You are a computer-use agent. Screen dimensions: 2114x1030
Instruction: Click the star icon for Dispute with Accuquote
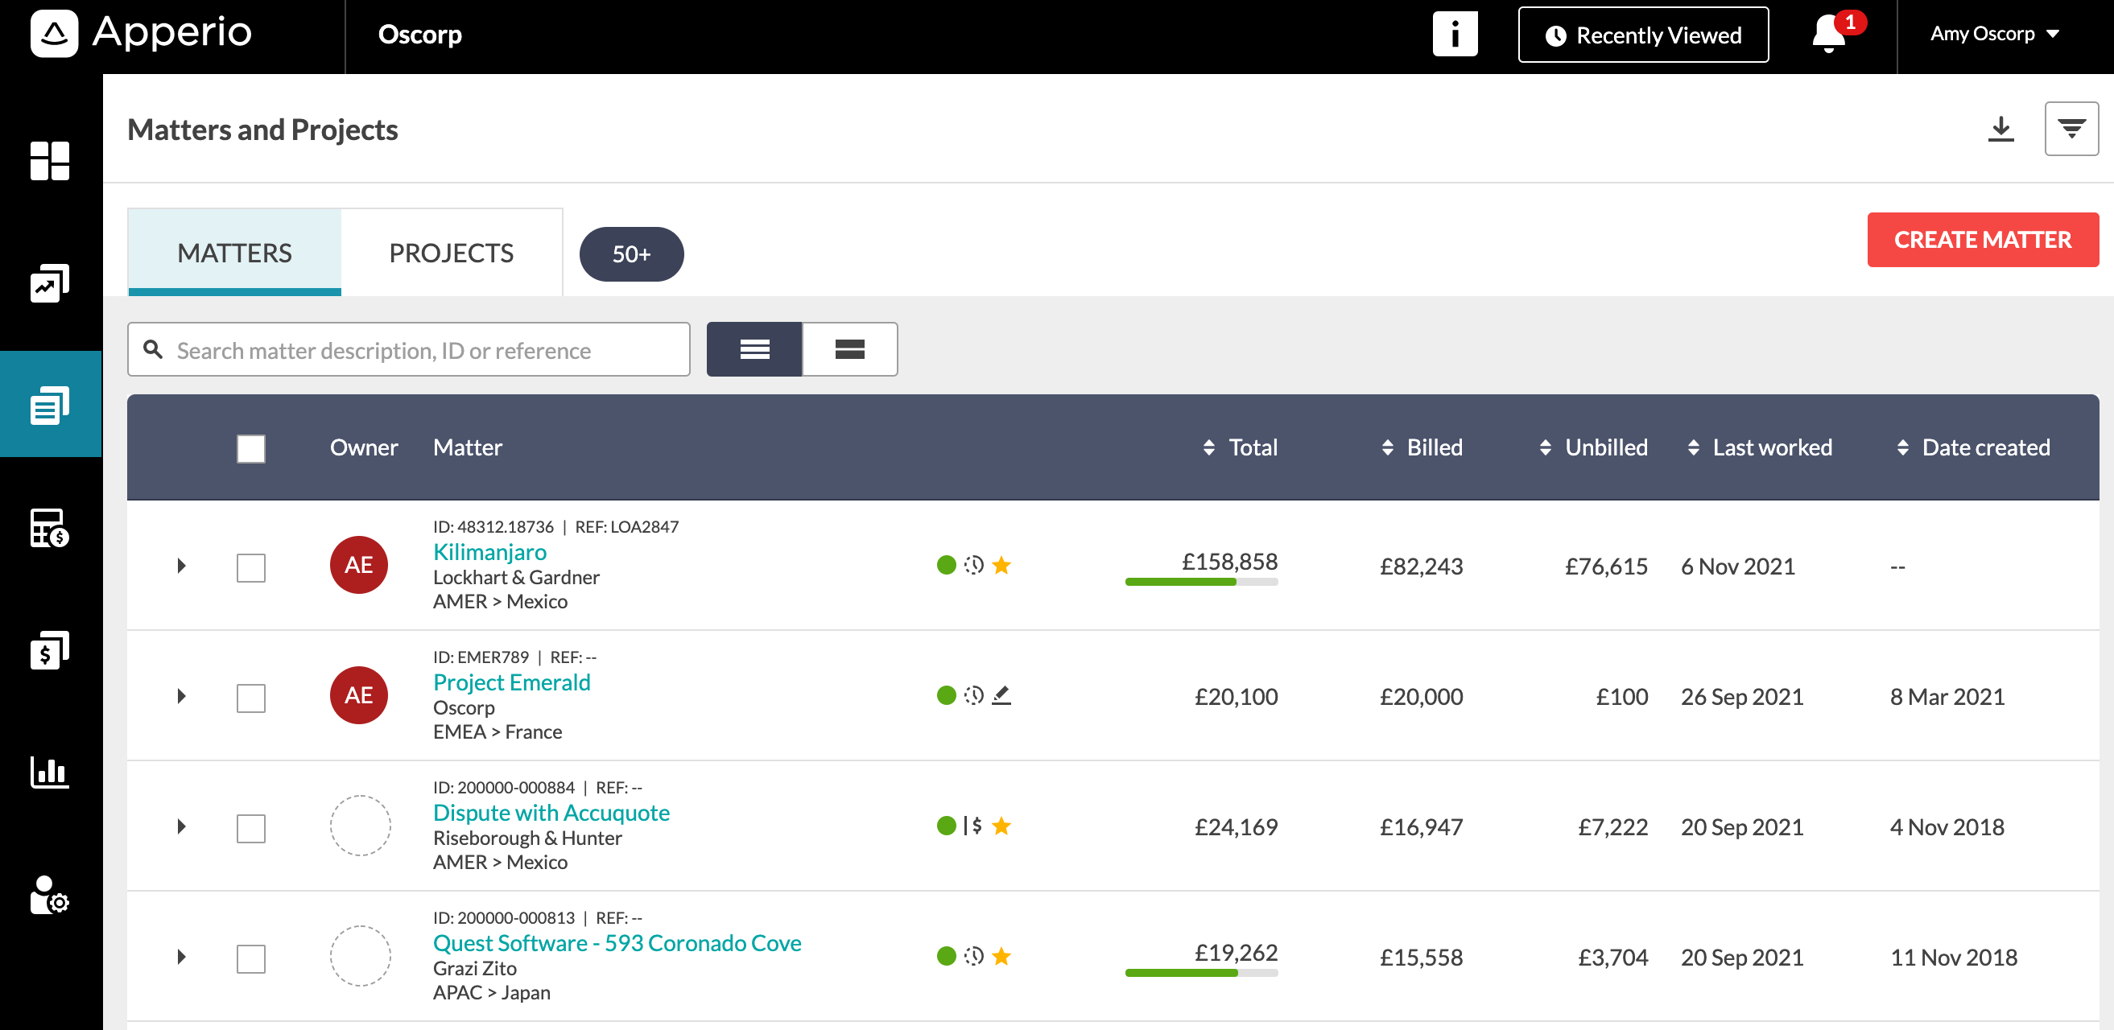(1001, 826)
